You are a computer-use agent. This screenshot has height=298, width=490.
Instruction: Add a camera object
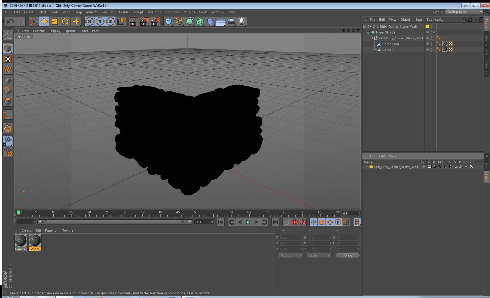tap(231, 21)
